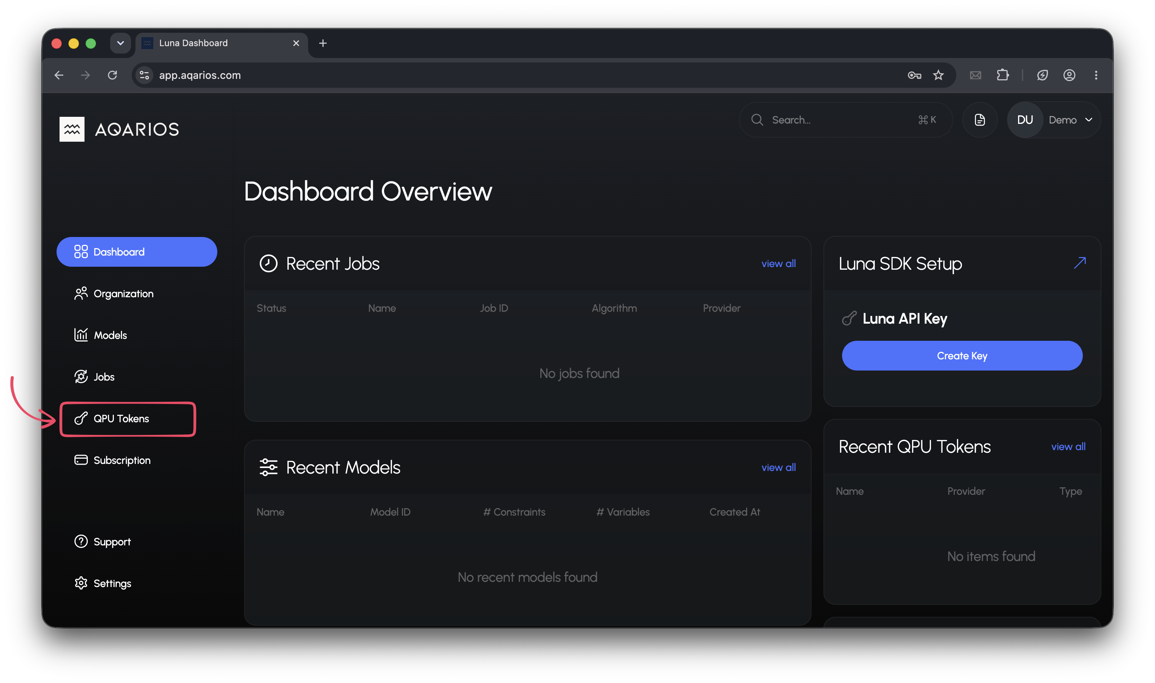The image size is (1155, 683).
Task: Click the DU user avatar
Action: point(1025,120)
